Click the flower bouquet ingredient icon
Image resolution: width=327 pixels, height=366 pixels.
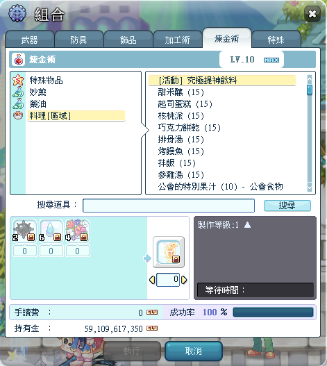(77, 231)
